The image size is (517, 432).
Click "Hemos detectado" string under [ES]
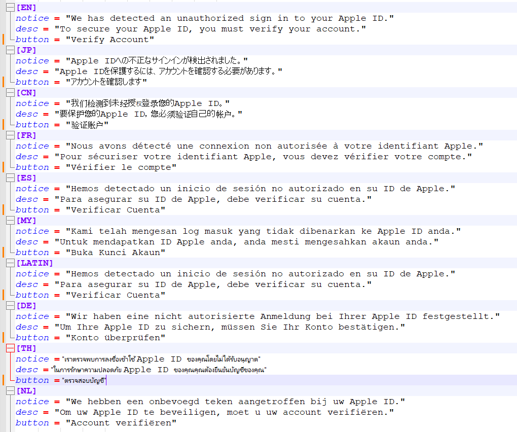(261, 188)
